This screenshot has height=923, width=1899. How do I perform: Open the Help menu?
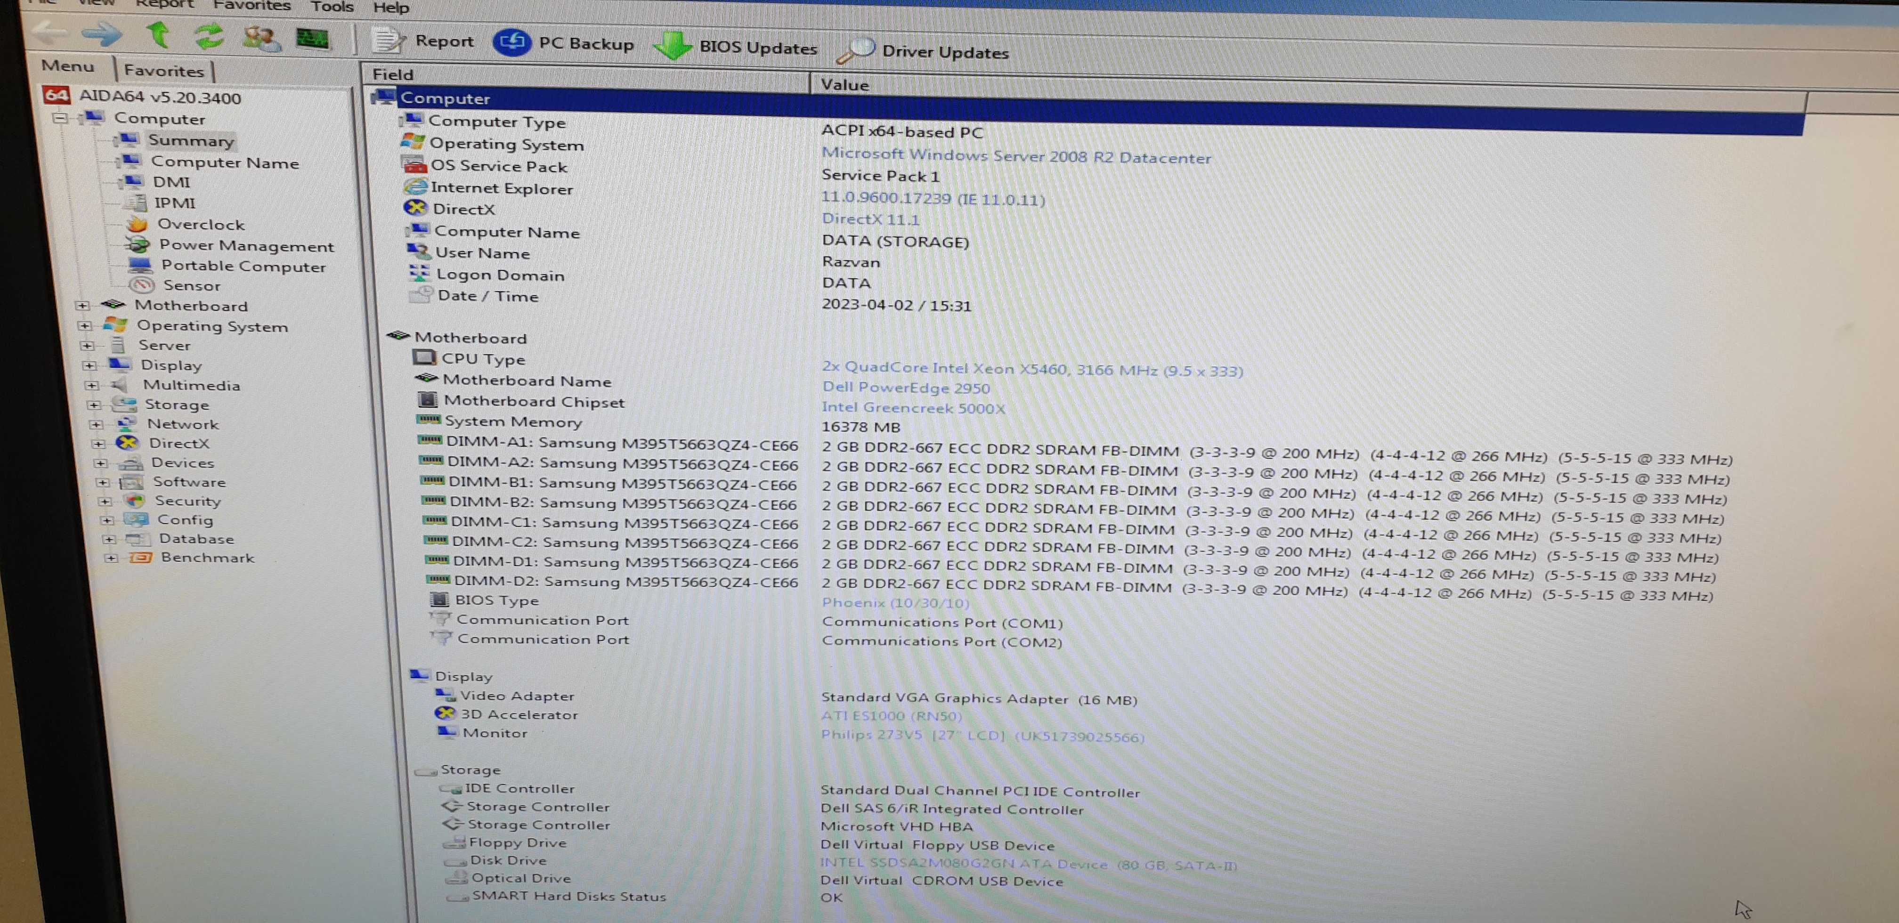point(391,8)
